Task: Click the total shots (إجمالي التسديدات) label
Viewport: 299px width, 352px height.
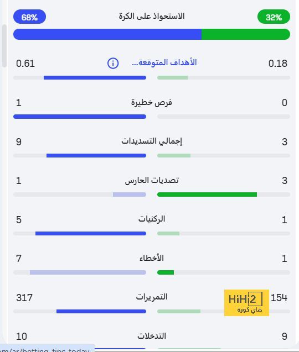Action: coord(152,141)
